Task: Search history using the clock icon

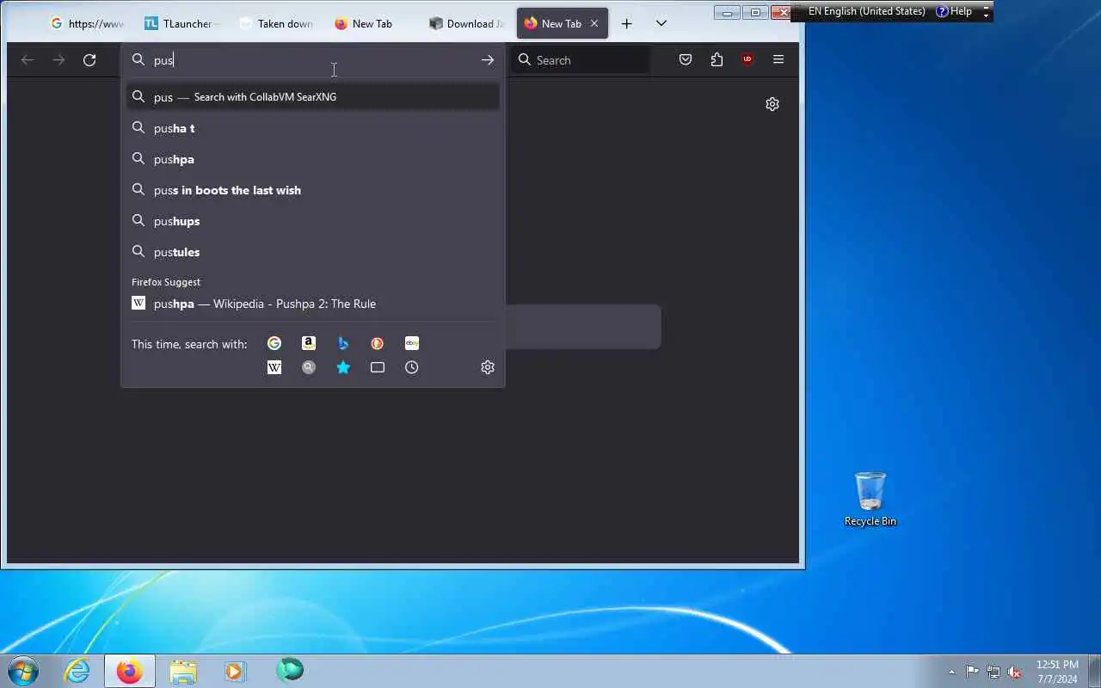Action: pyautogui.click(x=412, y=367)
